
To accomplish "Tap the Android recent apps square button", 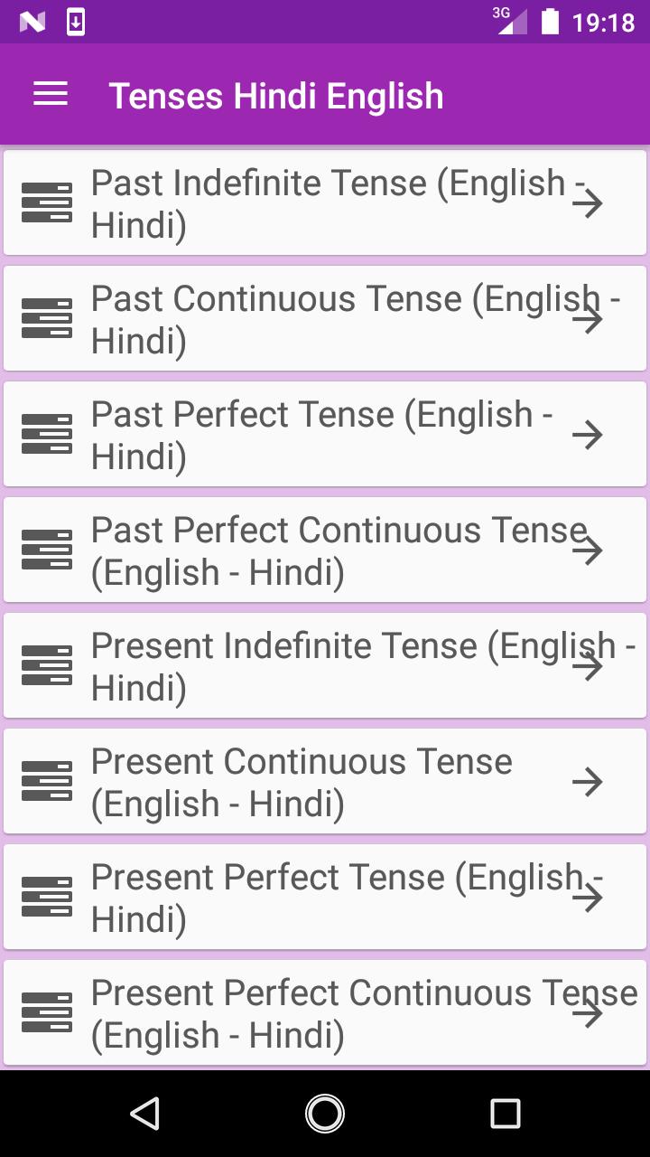I will [506, 1114].
